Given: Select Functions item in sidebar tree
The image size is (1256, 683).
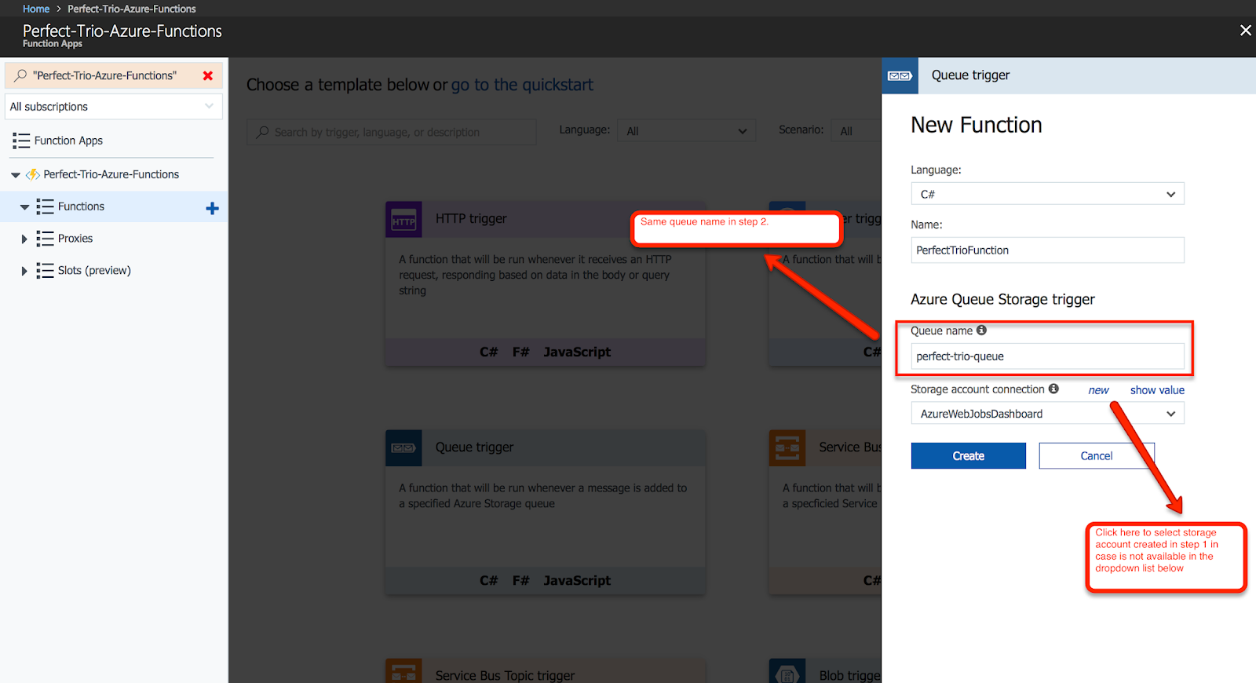Looking at the screenshot, I should [x=81, y=206].
